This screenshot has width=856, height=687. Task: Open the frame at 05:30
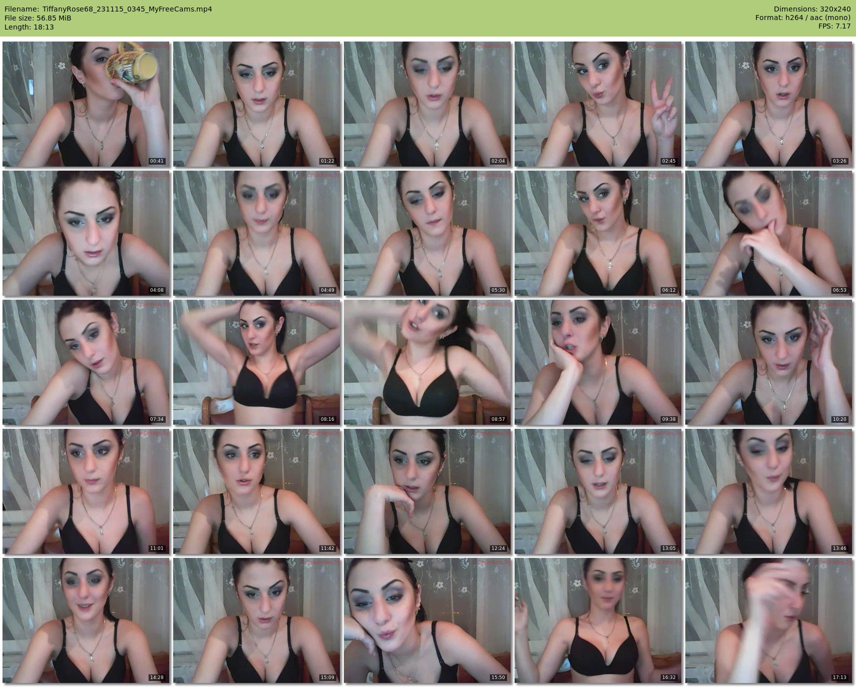point(427,233)
